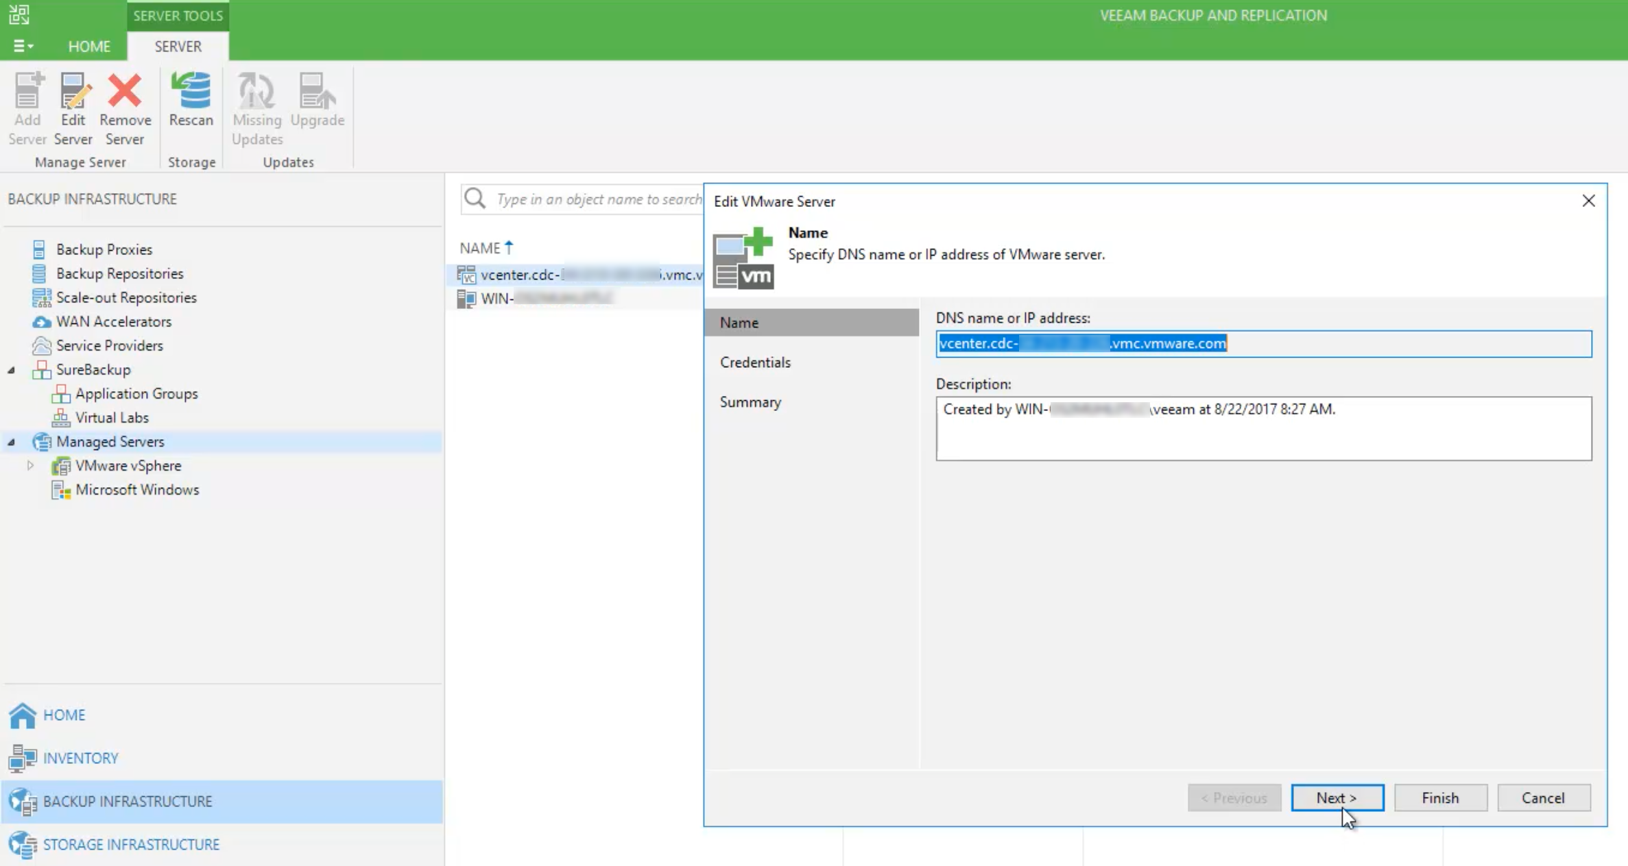Viewport: 1628px width, 866px height.
Task: Click the Finish button
Action: pyautogui.click(x=1440, y=797)
